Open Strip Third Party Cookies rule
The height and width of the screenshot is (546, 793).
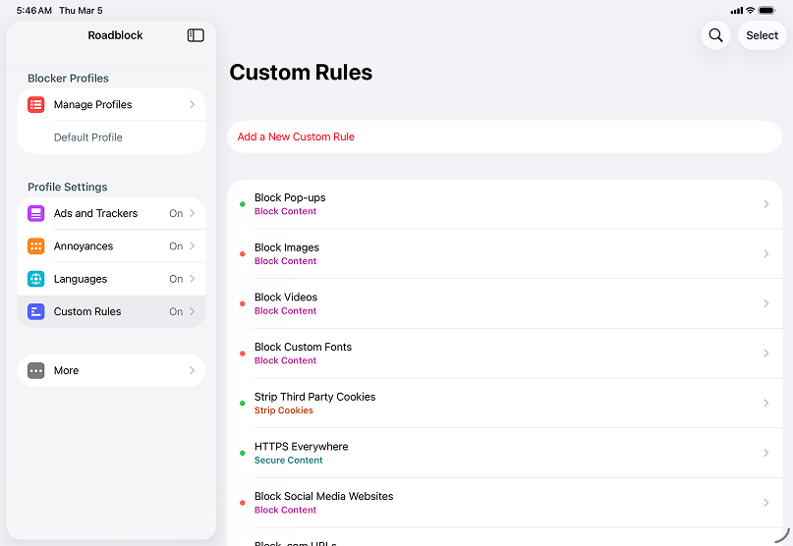(504, 403)
